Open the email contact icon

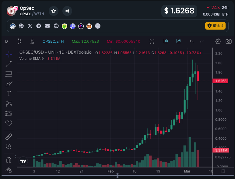(47, 26)
